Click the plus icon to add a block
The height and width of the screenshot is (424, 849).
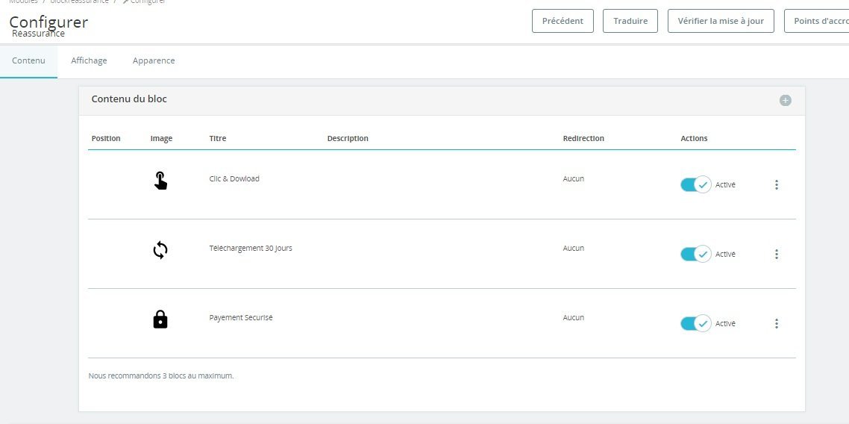[785, 100]
